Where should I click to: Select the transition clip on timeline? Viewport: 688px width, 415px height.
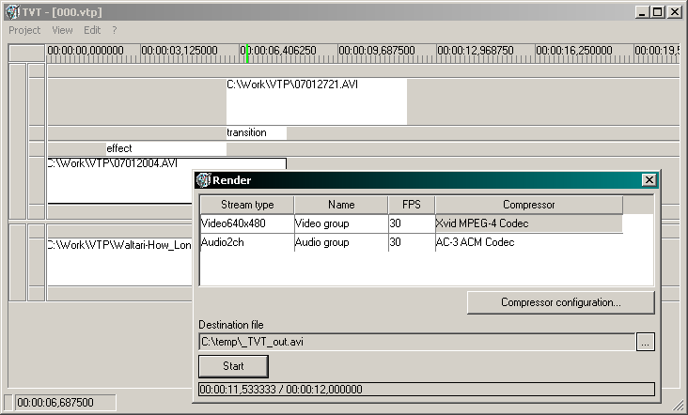click(257, 132)
